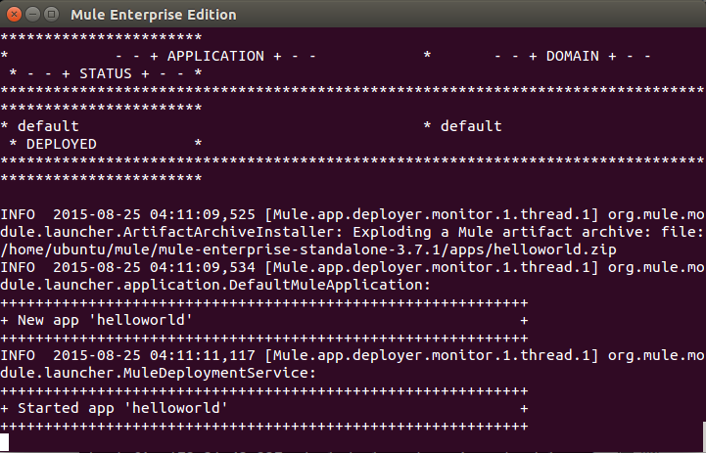The height and width of the screenshot is (453, 706).
Task: Click the STATUS header text
Action: [106, 73]
